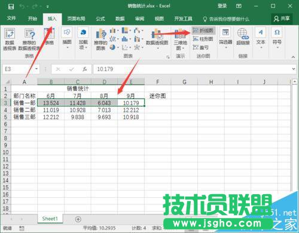The image size is (299, 233).
Task: Open the ribbon display options icon
Action: 239,6
